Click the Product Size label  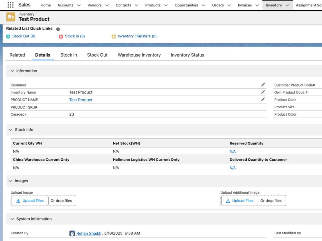point(284,107)
